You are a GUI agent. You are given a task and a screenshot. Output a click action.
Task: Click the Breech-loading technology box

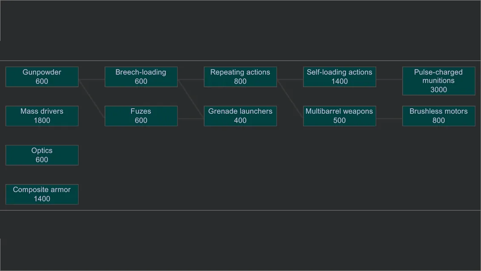click(x=141, y=77)
